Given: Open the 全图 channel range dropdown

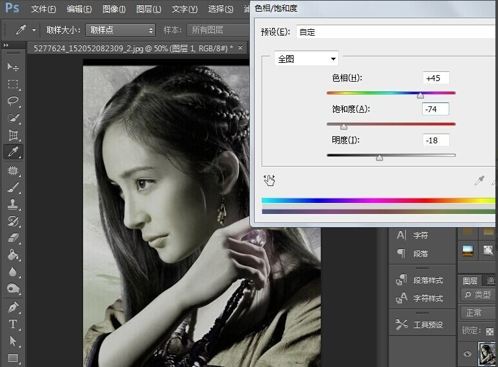Looking at the screenshot, I should 306,59.
